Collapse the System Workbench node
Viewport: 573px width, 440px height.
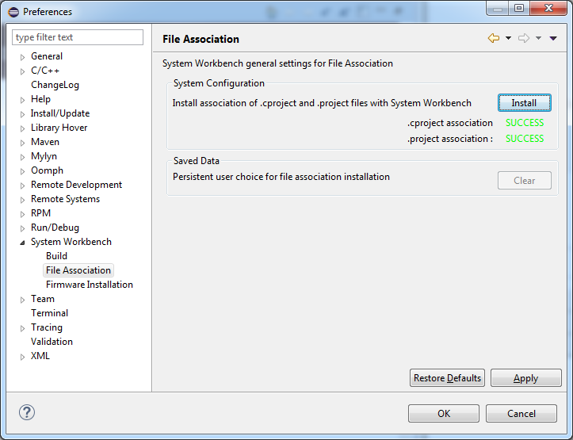point(22,243)
